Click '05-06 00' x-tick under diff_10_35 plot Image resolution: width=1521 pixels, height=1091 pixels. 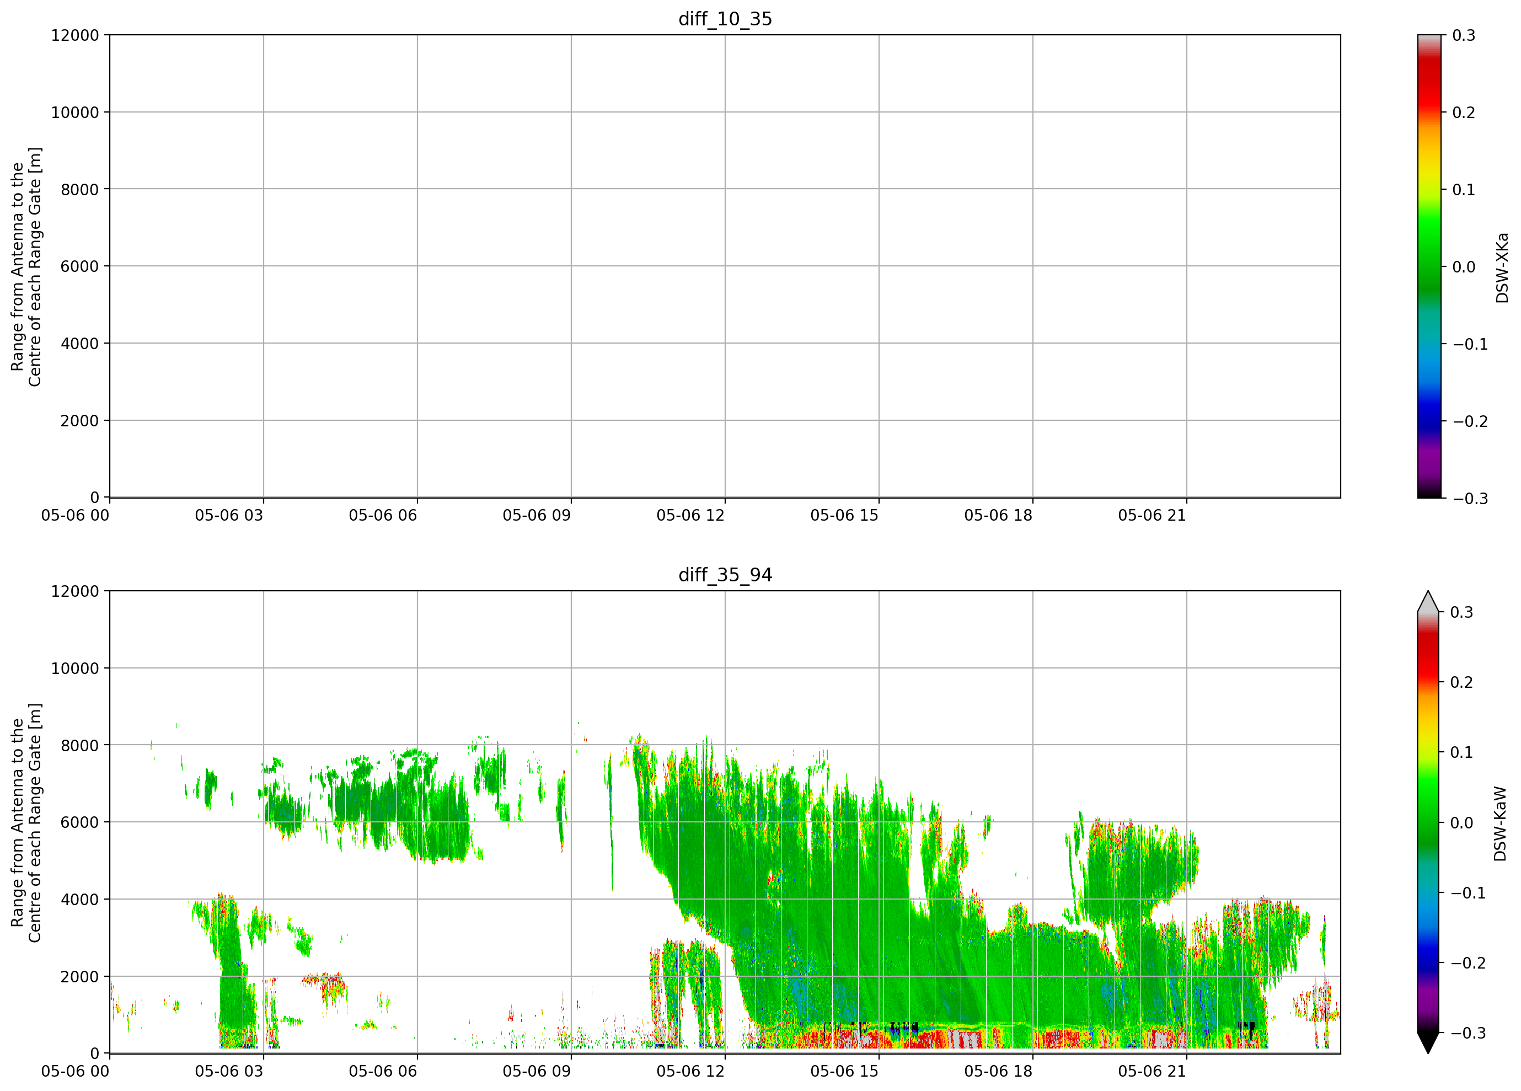pyautogui.click(x=75, y=515)
